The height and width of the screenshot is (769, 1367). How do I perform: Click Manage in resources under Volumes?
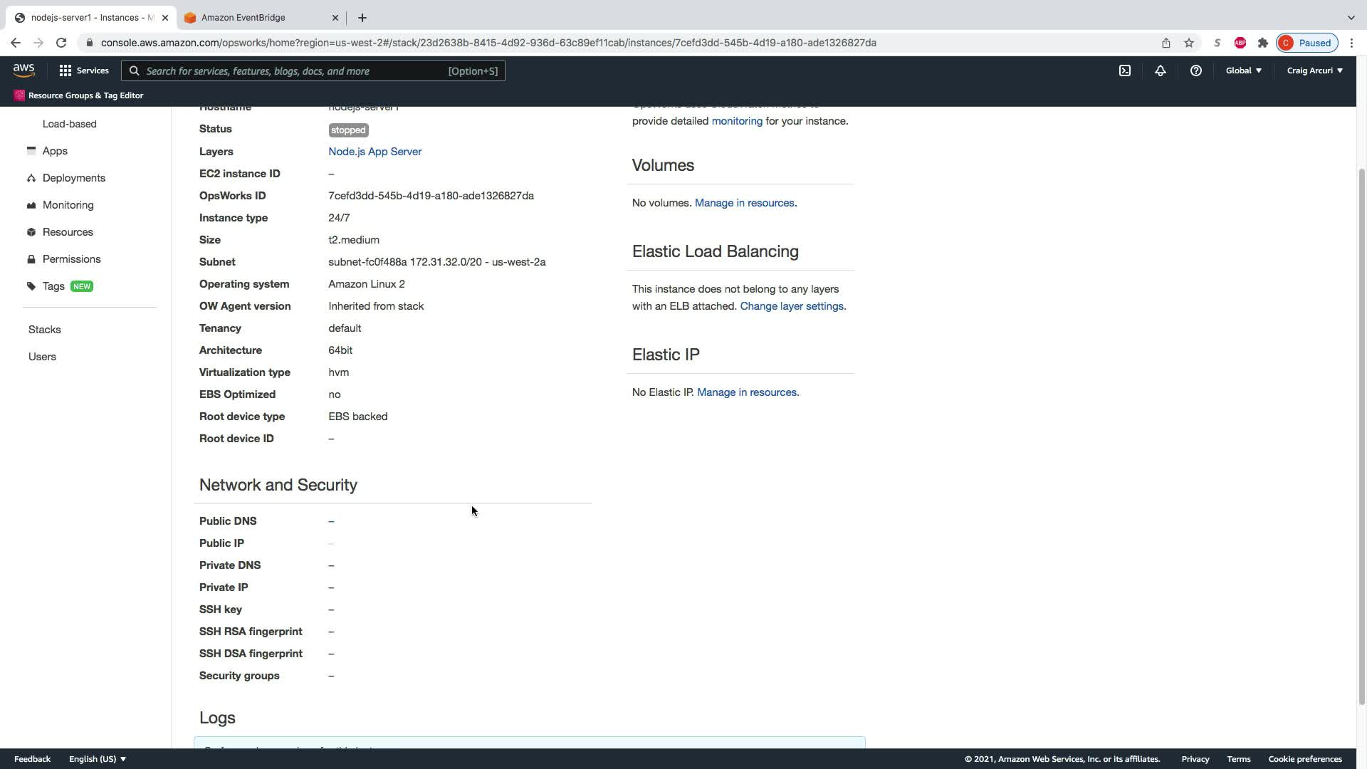(x=744, y=203)
